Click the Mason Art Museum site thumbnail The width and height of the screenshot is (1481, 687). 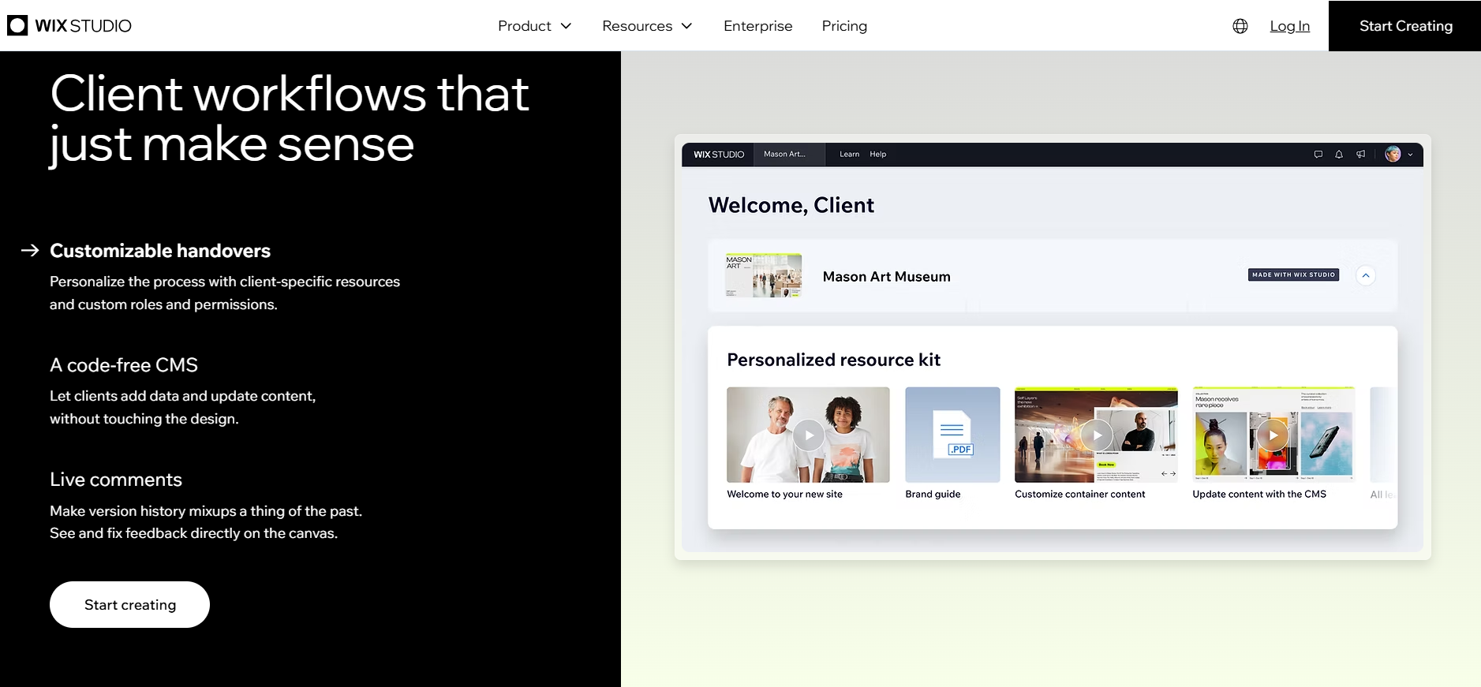(763, 275)
